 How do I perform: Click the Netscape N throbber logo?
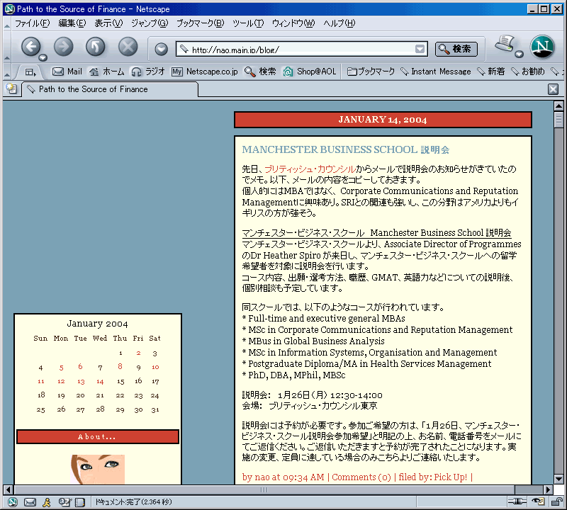(x=542, y=47)
